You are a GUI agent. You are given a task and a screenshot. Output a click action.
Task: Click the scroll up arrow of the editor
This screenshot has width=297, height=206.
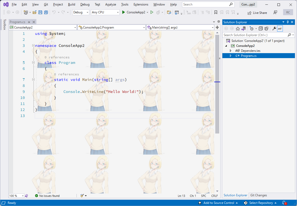(x=217, y=33)
